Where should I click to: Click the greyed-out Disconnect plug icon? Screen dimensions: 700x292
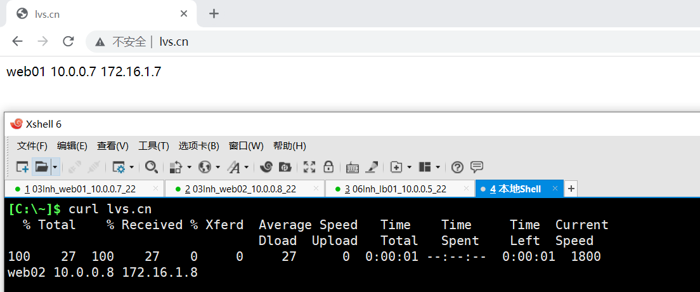pos(75,167)
